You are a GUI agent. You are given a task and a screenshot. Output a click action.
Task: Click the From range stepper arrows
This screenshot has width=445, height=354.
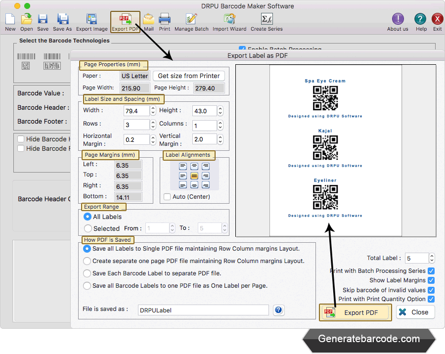[172, 228]
